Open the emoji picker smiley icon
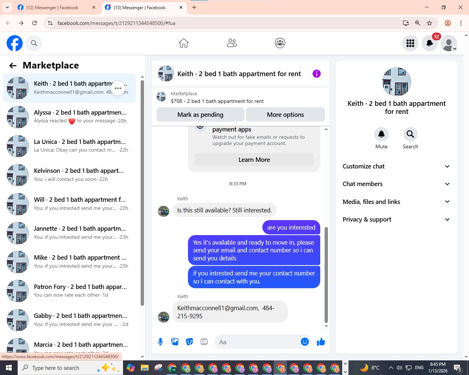469x375 pixels. [x=305, y=342]
